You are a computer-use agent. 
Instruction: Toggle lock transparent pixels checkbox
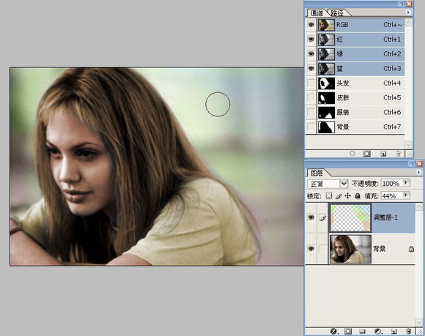coord(329,195)
